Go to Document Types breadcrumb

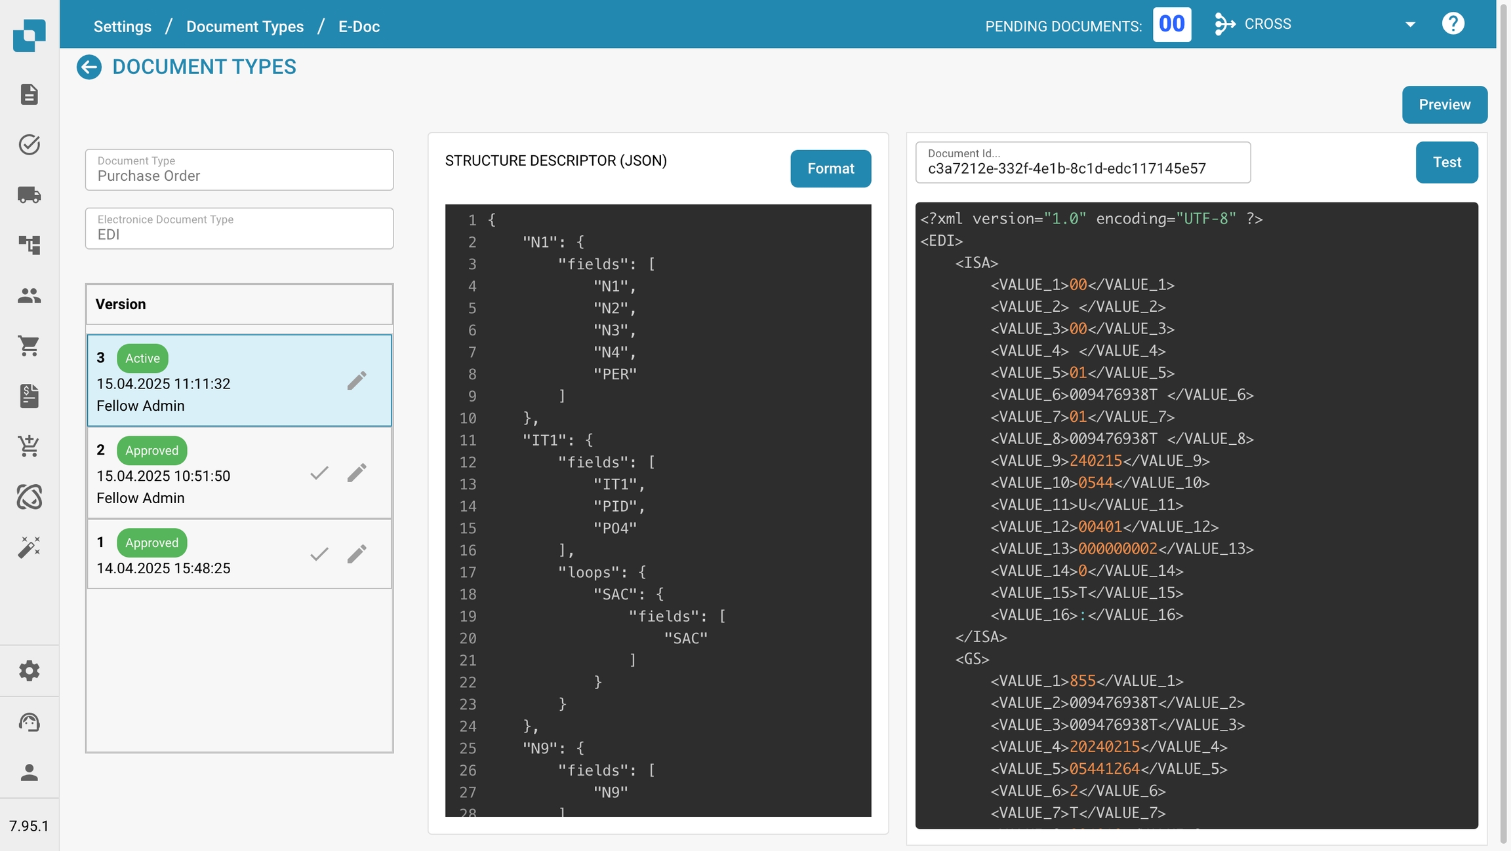coord(245,27)
